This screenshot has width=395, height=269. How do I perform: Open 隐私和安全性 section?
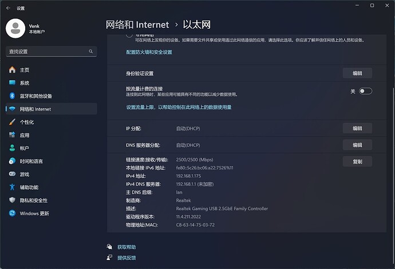(52, 200)
